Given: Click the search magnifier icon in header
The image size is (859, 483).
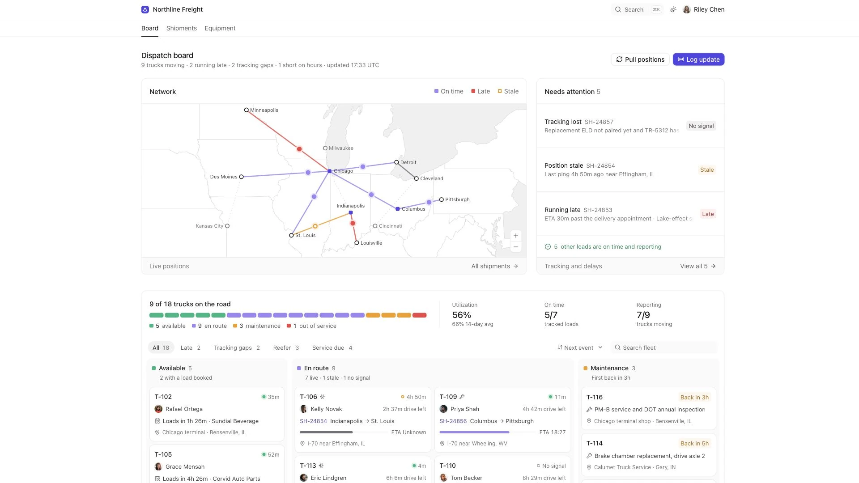Looking at the screenshot, I should (x=618, y=9).
